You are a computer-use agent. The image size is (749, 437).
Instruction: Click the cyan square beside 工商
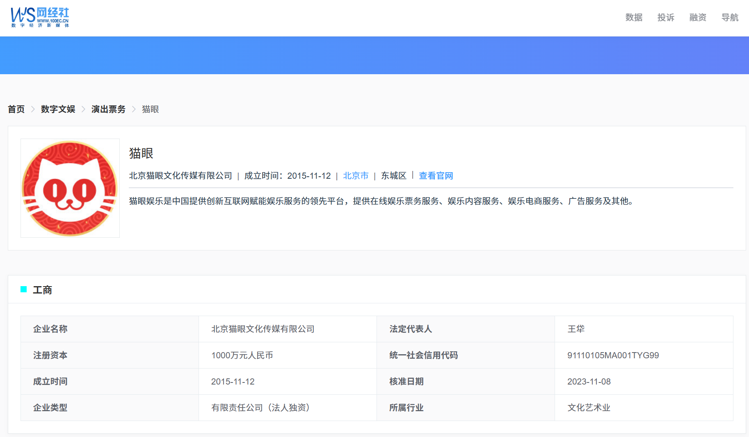point(24,289)
